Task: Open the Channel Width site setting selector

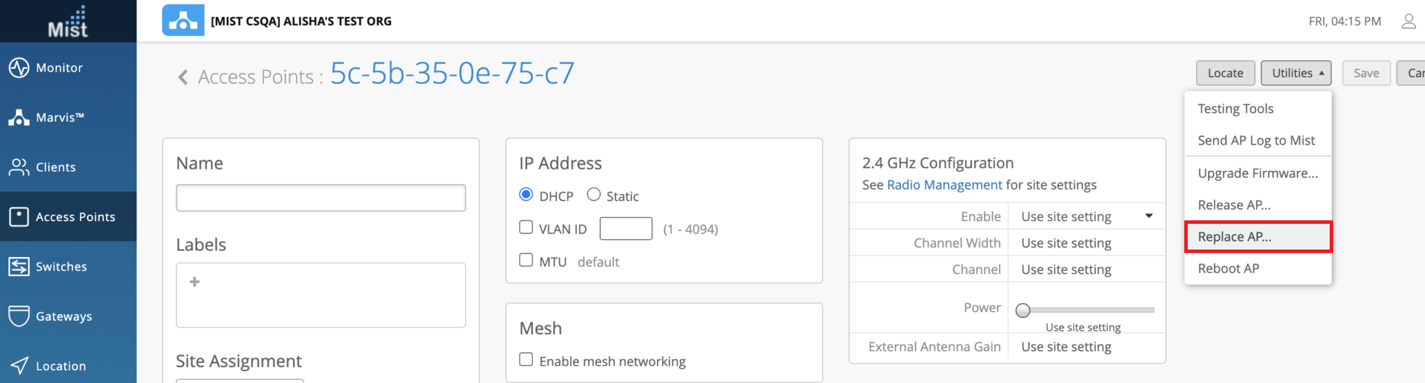Action: [1085, 243]
